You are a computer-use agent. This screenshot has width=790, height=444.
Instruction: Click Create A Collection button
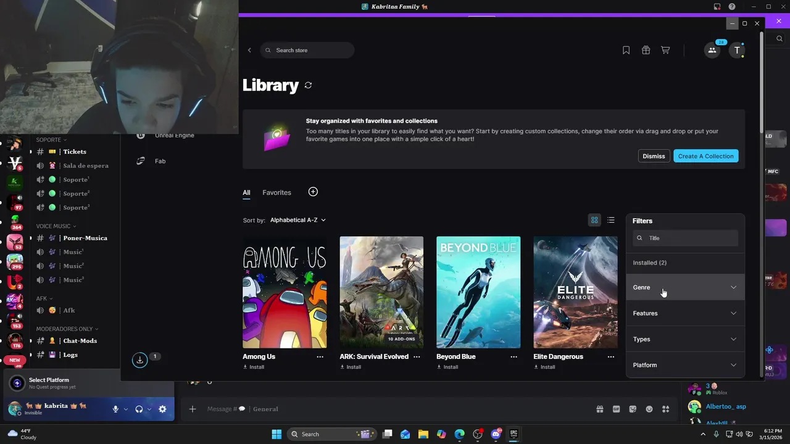click(x=705, y=156)
